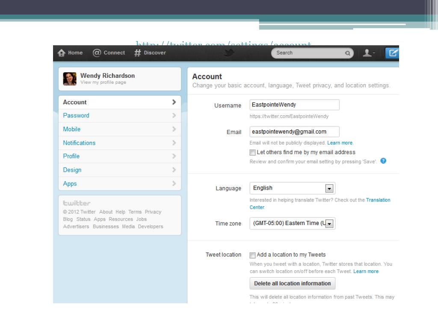Click the Username input field
Image resolution: width=438 pixels, height=328 pixels.
point(294,105)
